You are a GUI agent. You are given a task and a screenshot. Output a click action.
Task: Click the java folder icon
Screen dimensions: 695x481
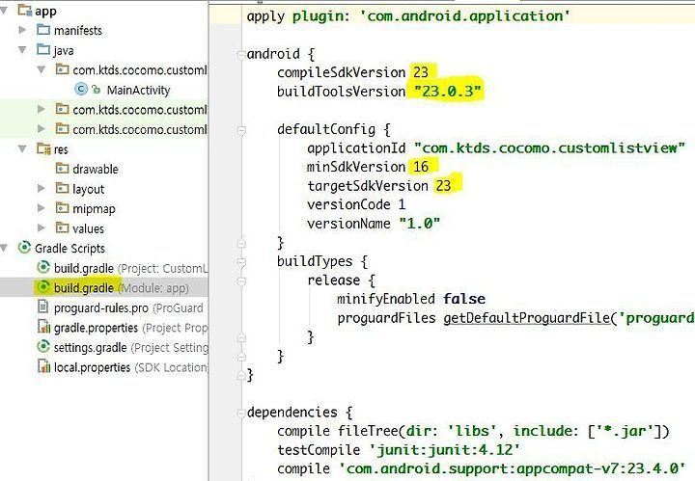point(43,49)
